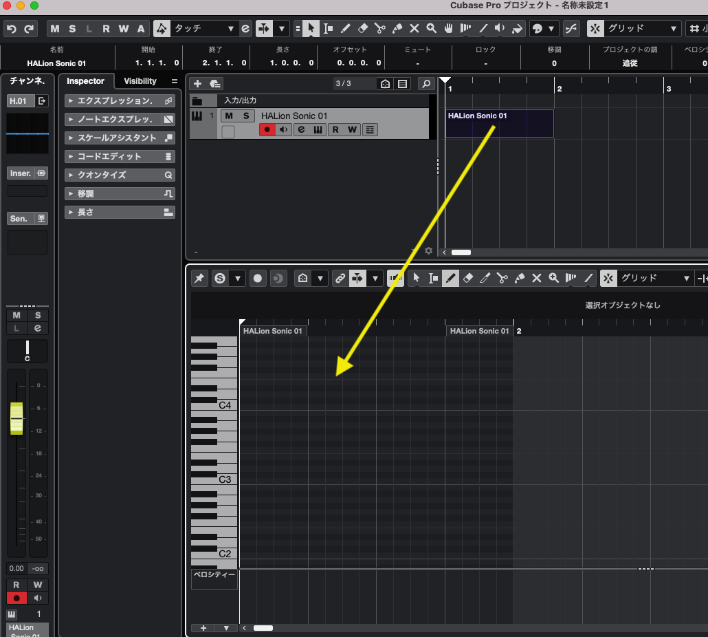Image resolution: width=708 pixels, height=637 pixels.
Task: Click the channel volume fader handle
Action: 16,418
